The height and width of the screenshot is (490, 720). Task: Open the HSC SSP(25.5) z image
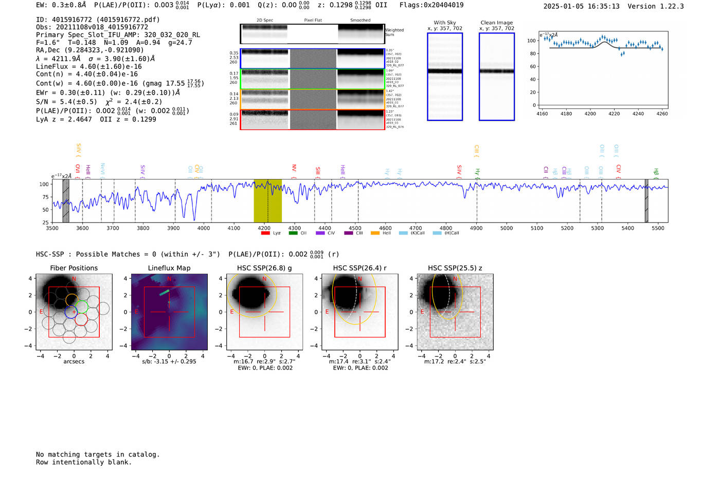[x=455, y=312]
